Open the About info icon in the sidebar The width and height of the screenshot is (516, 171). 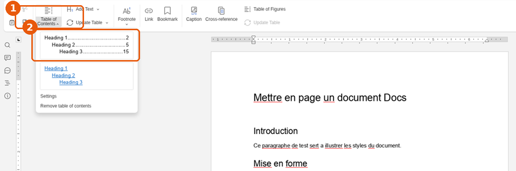(x=7, y=96)
